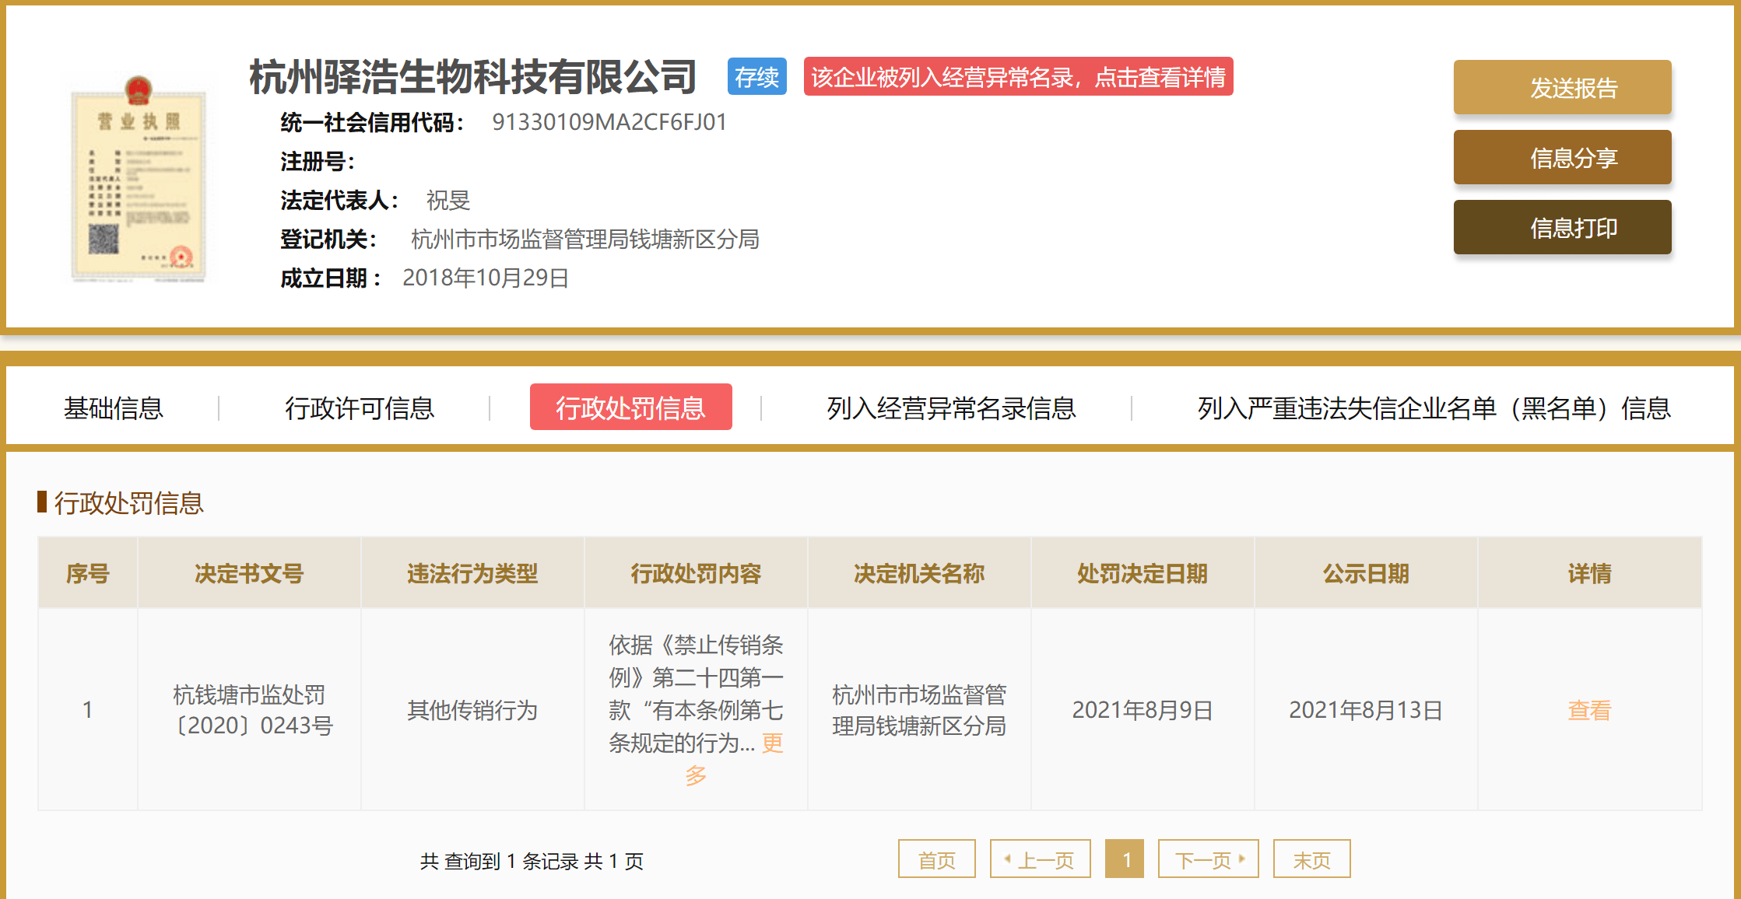Screen dimensions: 1741x899
Task: Click the company name heading
Action: tap(472, 77)
